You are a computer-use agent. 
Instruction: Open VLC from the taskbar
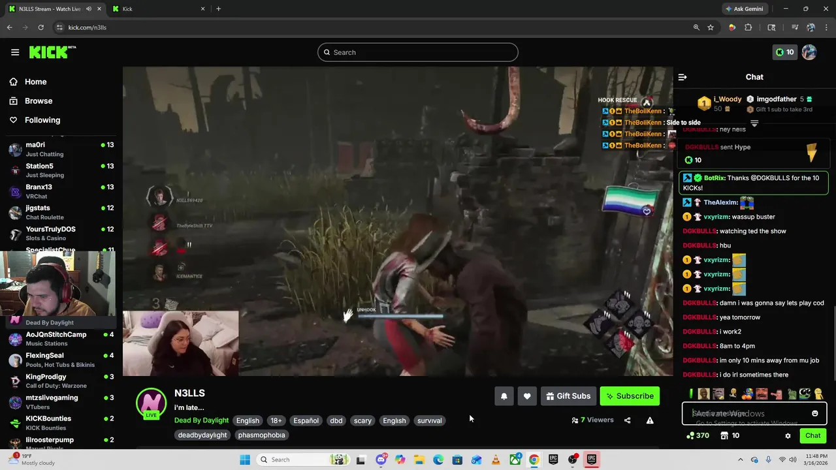pyautogui.click(x=495, y=460)
